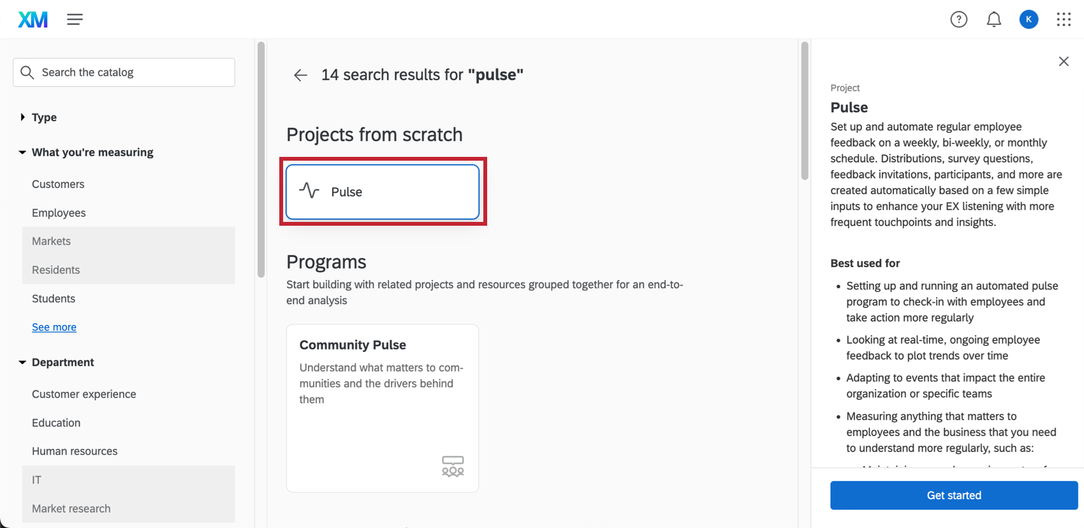Viewport: 1084px width, 528px height.
Task: Open the hamburger navigation menu
Action: click(75, 20)
